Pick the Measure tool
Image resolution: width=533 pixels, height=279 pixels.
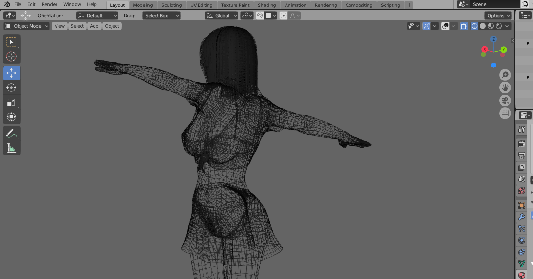tap(11, 149)
